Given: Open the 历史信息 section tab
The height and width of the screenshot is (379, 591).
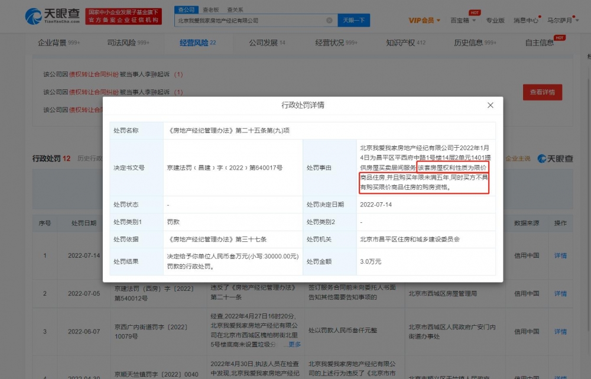Looking at the screenshot, I should click(475, 43).
